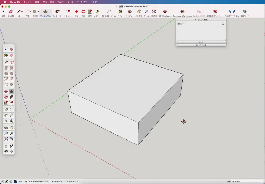Activate the Walk footprints tool

tap(11, 146)
